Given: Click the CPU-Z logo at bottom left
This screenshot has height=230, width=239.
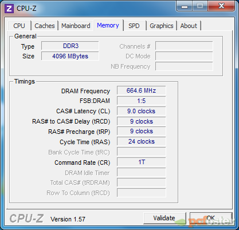Looking at the screenshot, I should pos(26,219).
